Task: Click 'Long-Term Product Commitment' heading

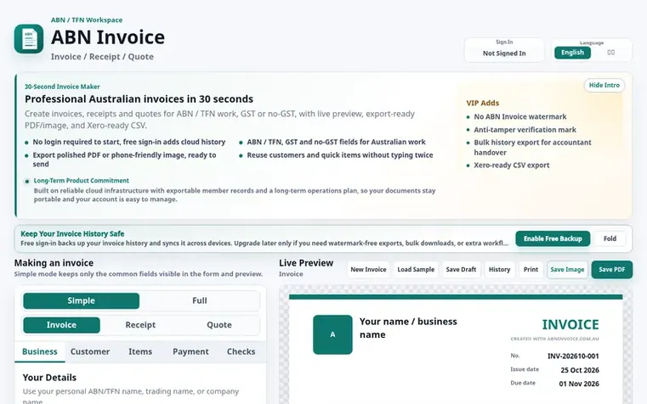Action: tap(82, 181)
